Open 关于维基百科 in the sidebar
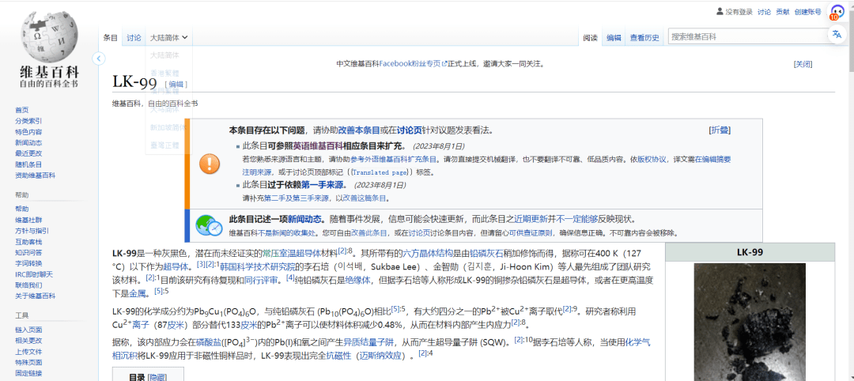This screenshot has height=381, width=854. coord(36,296)
